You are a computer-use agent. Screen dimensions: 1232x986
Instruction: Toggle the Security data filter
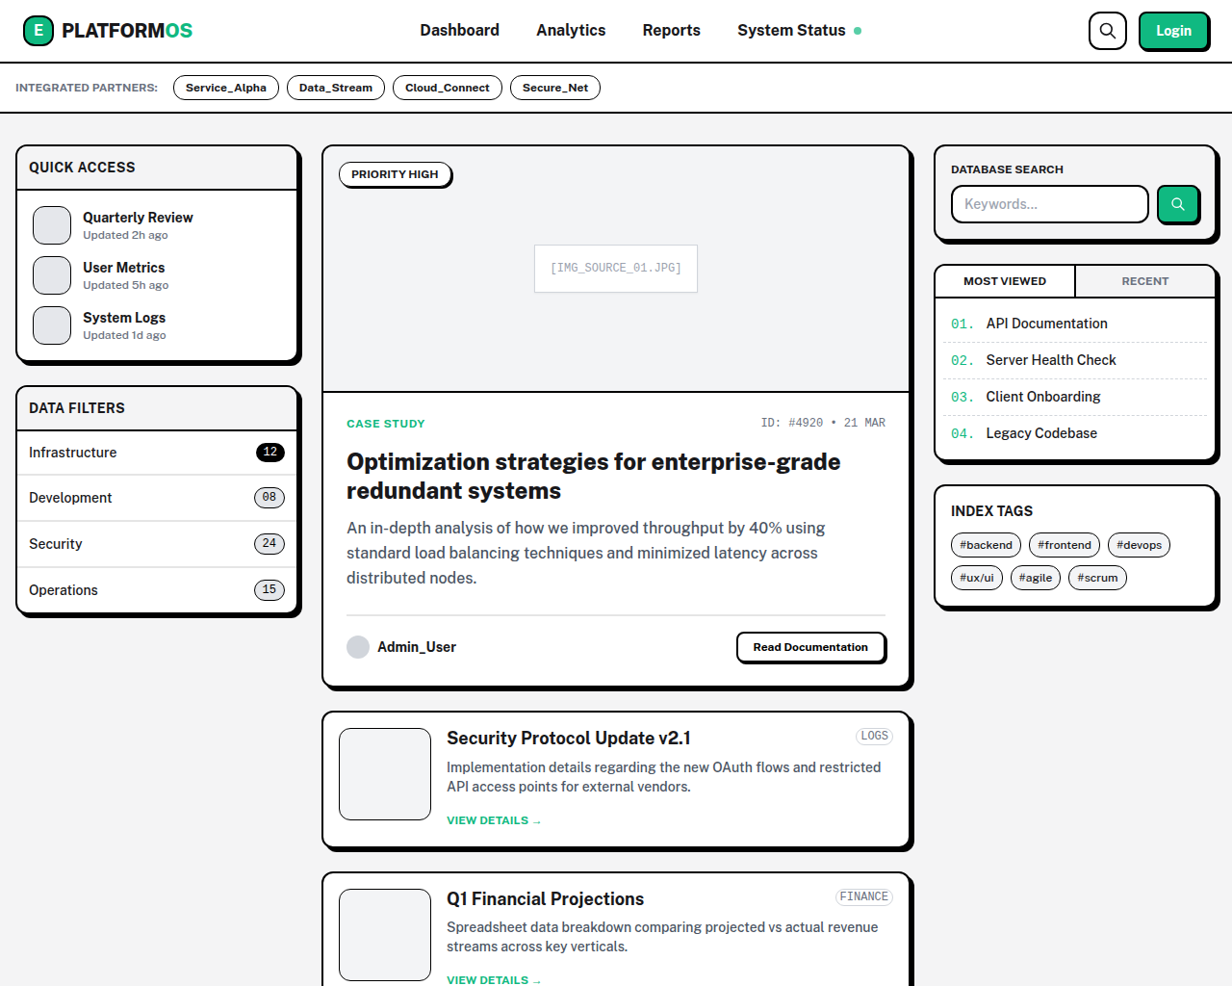click(x=157, y=544)
